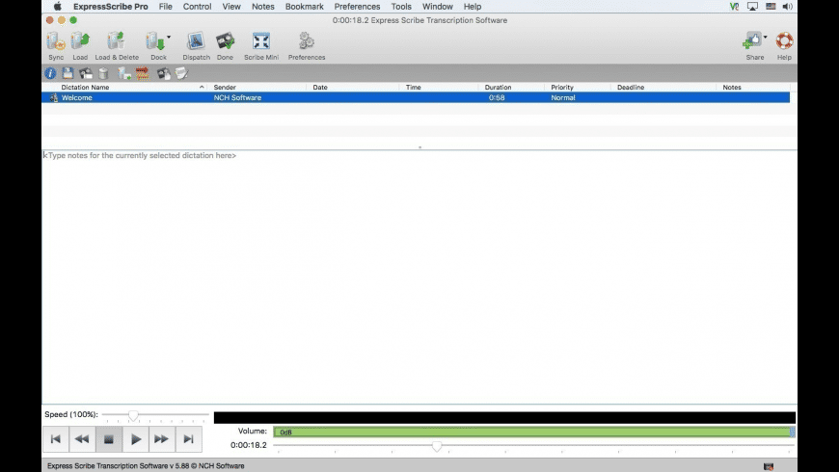Click the Load & Delete icon
The image size is (839, 472).
(x=116, y=41)
